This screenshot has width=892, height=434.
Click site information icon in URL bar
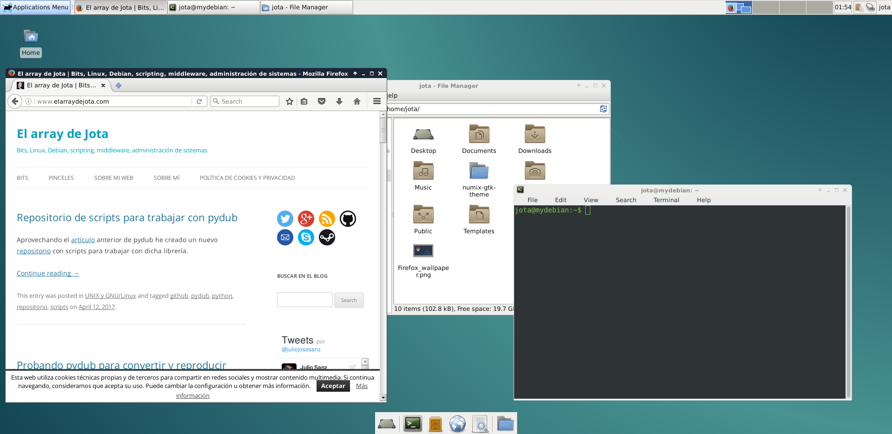click(x=28, y=101)
